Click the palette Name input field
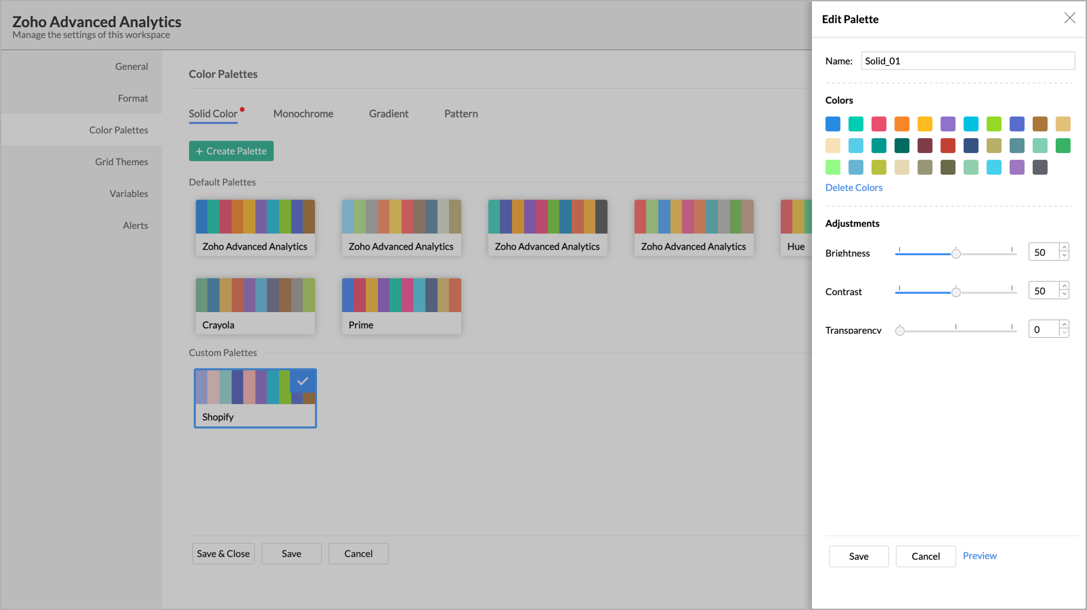The image size is (1087, 610). point(967,61)
